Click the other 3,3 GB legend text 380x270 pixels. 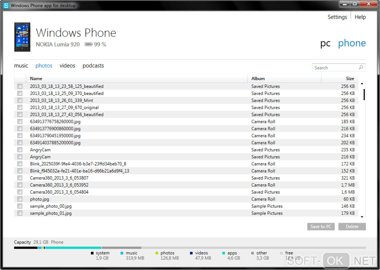click(x=263, y=255)
